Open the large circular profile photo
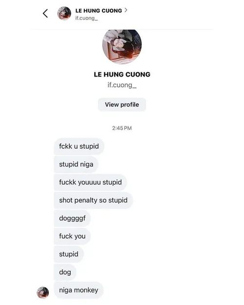 [x=122, y=46]
